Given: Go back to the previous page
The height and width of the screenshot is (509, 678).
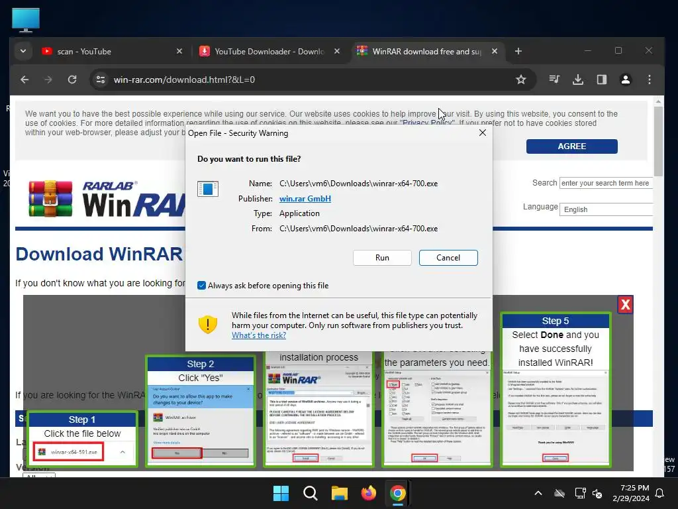Looking at the screenshot, I should point(24,80).
